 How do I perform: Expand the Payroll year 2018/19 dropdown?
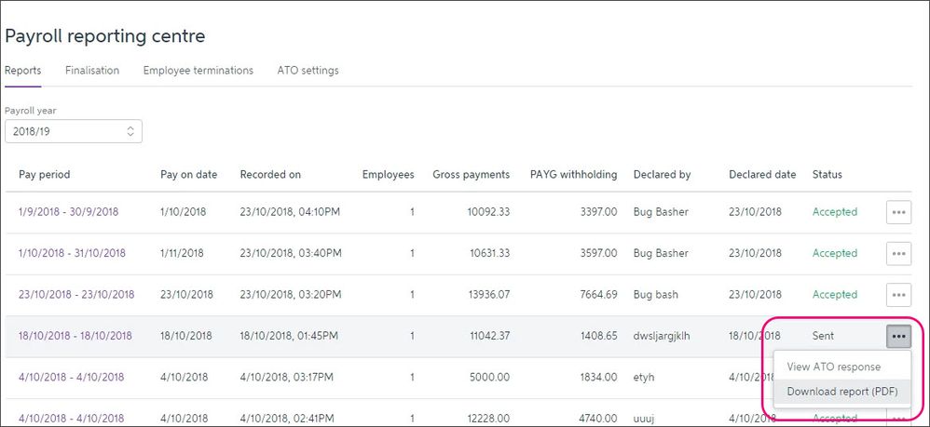(74, 131)
